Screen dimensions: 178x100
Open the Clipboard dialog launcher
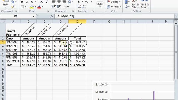click(x=16, y=11)
